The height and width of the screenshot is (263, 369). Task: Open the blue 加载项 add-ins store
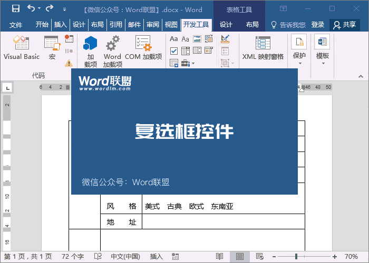(x=90, y=51)
